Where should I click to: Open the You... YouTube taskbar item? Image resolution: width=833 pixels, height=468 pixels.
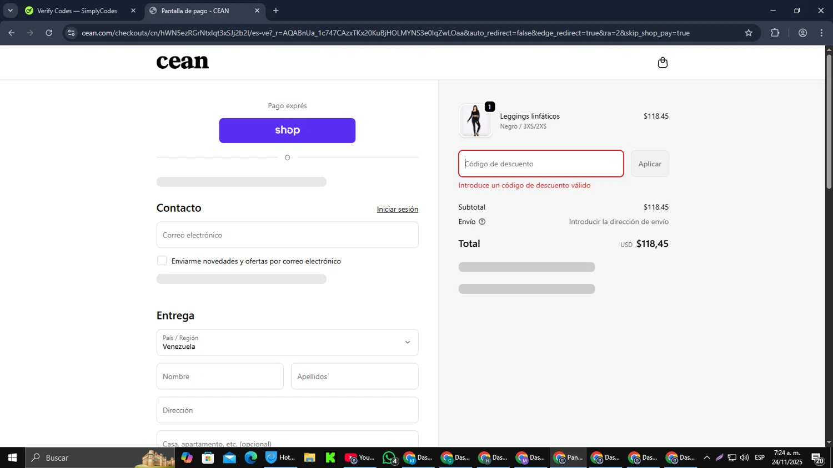pos(360,458)
